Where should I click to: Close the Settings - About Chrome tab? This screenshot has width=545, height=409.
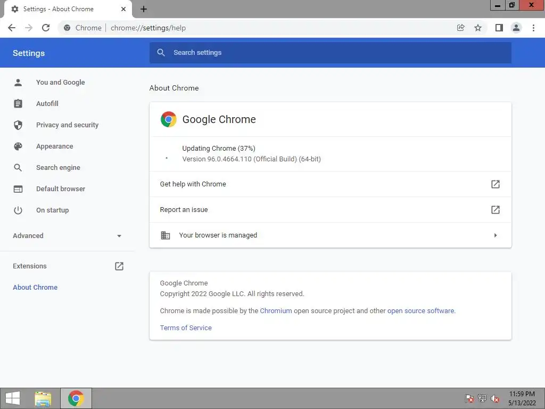(x=123, y=9)
